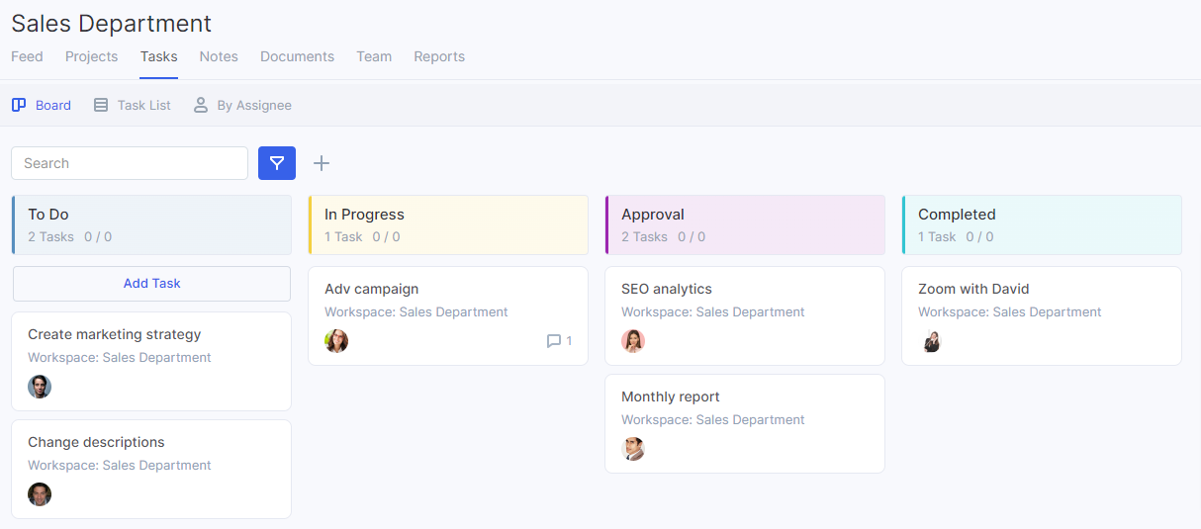Click the Completed column header
The image size is (1201, 529).
1042,224
